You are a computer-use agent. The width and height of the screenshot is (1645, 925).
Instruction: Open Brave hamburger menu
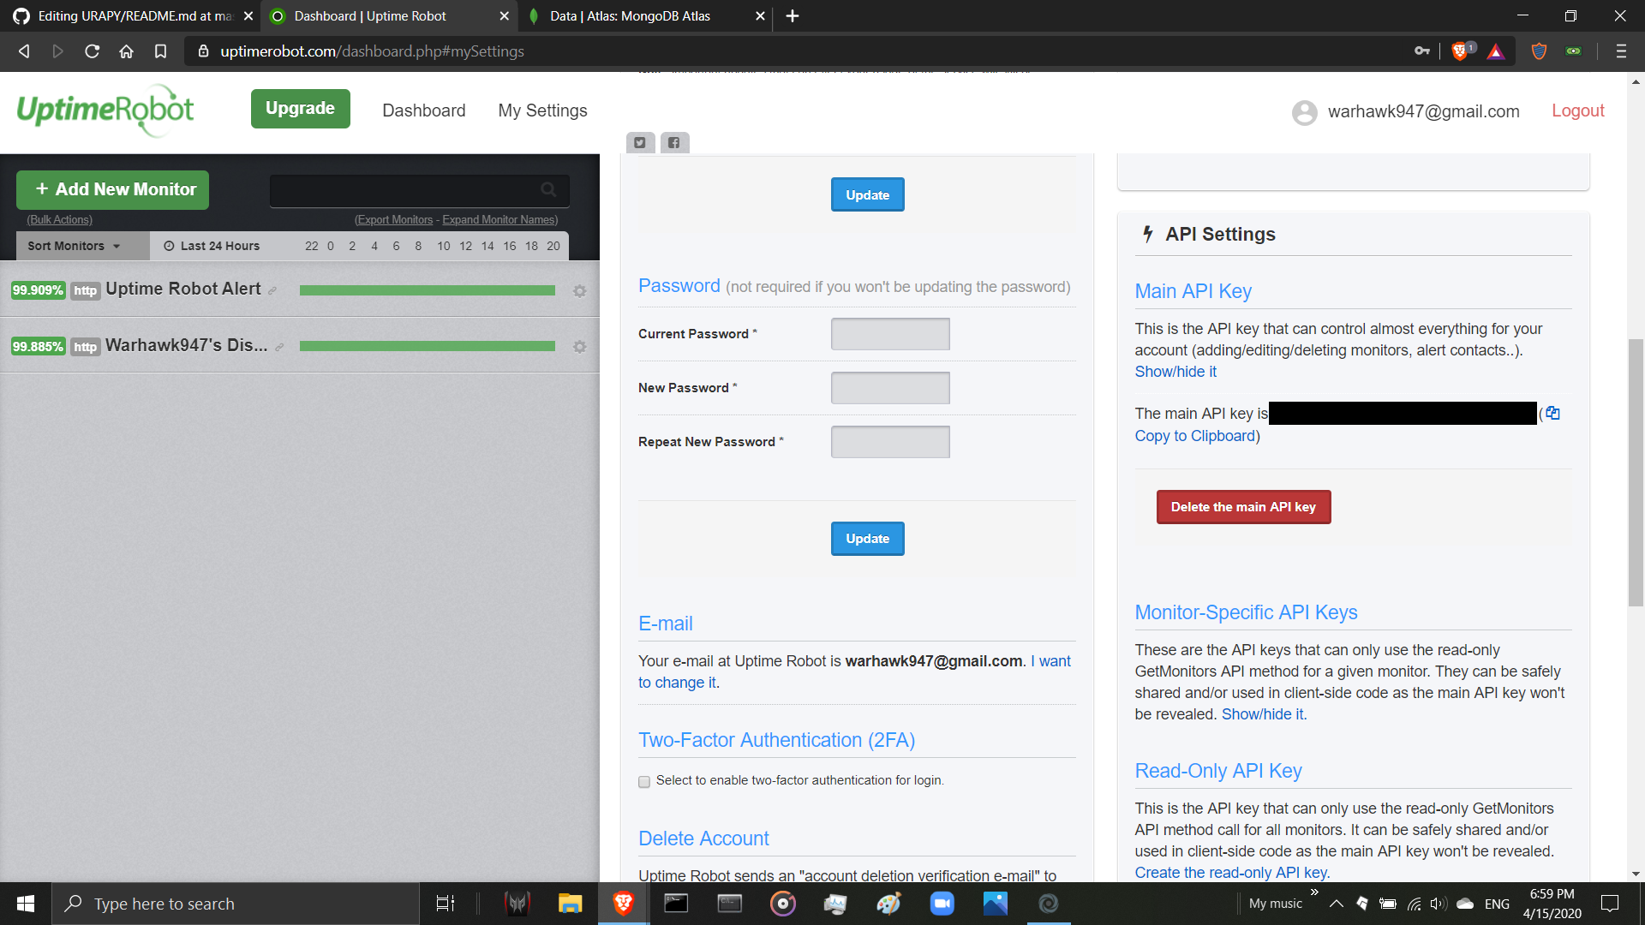[x=1620, y=51]
